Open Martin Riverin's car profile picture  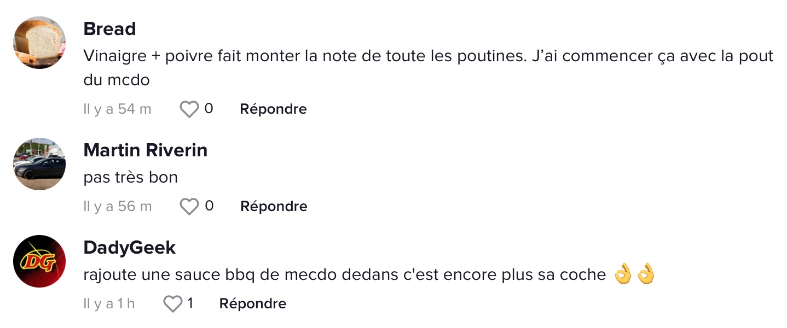point(39,164)
